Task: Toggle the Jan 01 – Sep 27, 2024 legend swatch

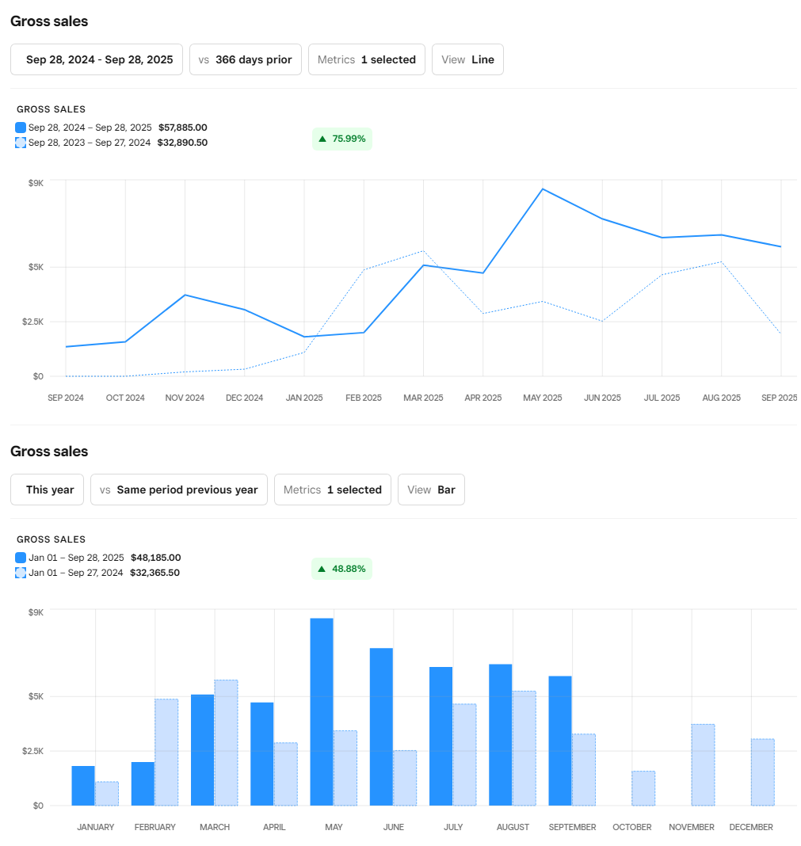Action: [x=21, y=573]
